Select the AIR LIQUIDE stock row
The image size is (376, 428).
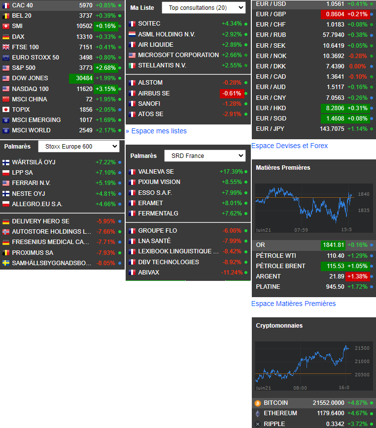188,45
